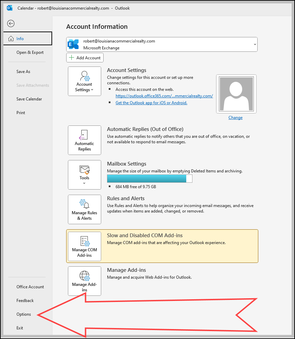
Task: Open Manage Add-ins globe icon button
Action: pyautogui.click(x=84, y=281)
